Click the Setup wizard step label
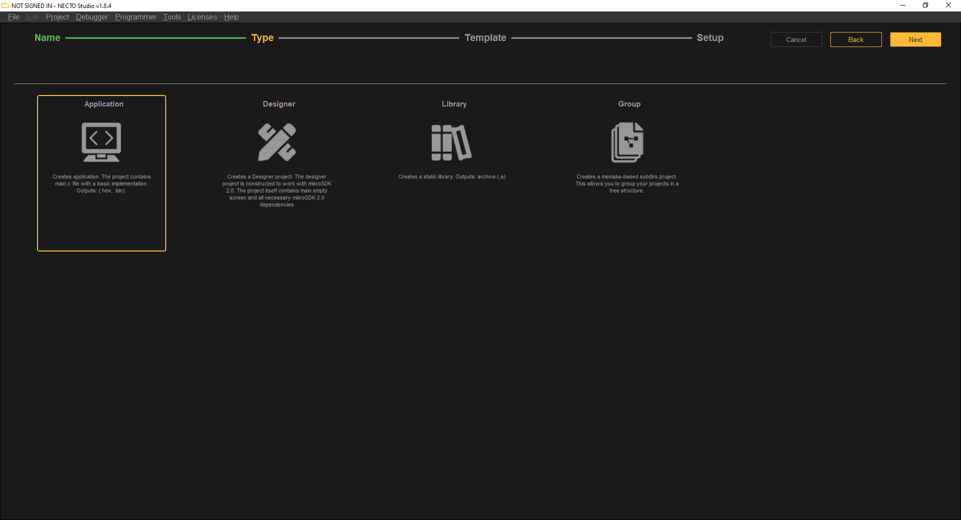This screenshot has width=961, height=520. [x=710, y=38]
